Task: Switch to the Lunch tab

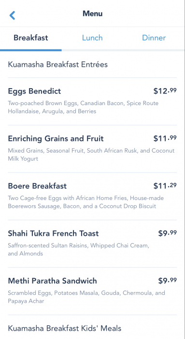Action: point(92,38)
